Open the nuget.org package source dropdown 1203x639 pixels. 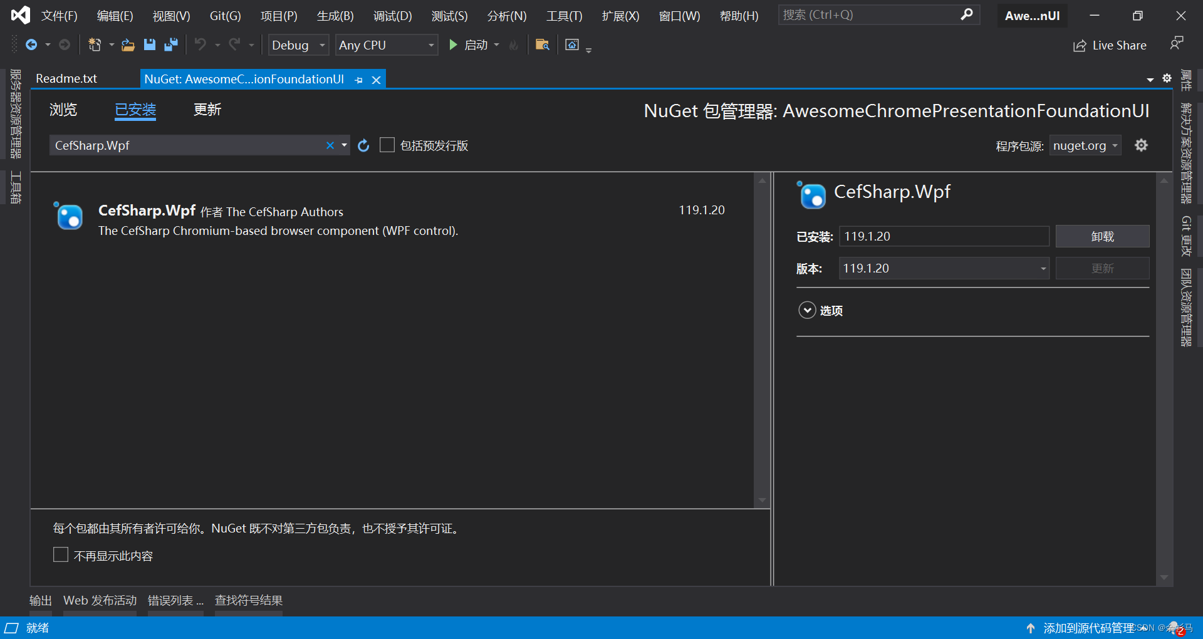pos(1085,146)
